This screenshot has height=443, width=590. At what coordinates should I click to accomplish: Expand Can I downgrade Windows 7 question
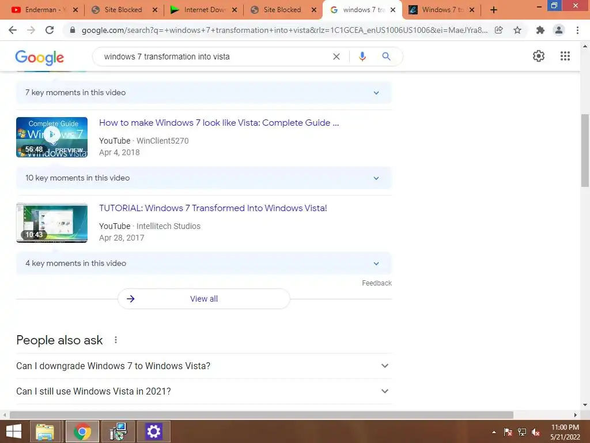pos(203,366)
